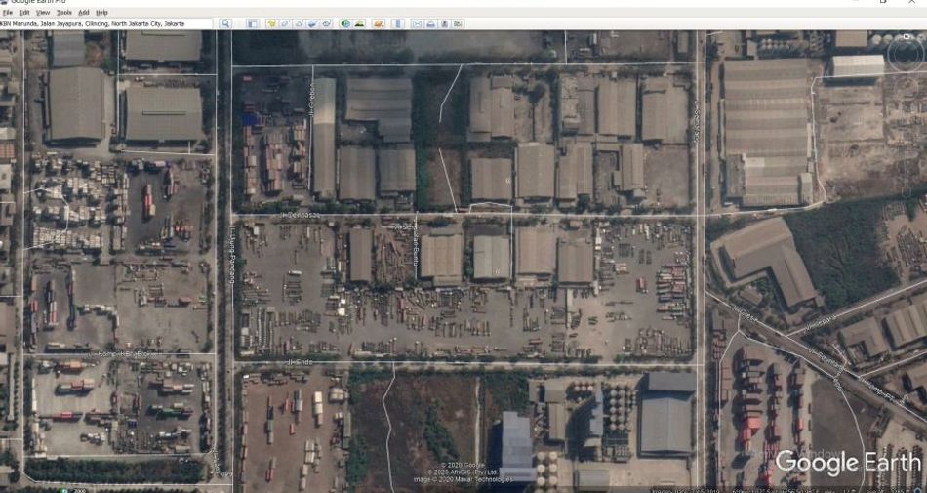Toggle the sidebar panel icon
Viewport: 927px width, 493px height.
[x=253, y=23]
